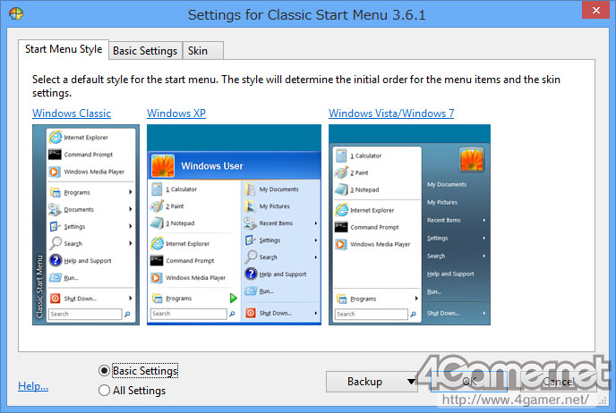Select the All Settings radio button

click(104, 391)
